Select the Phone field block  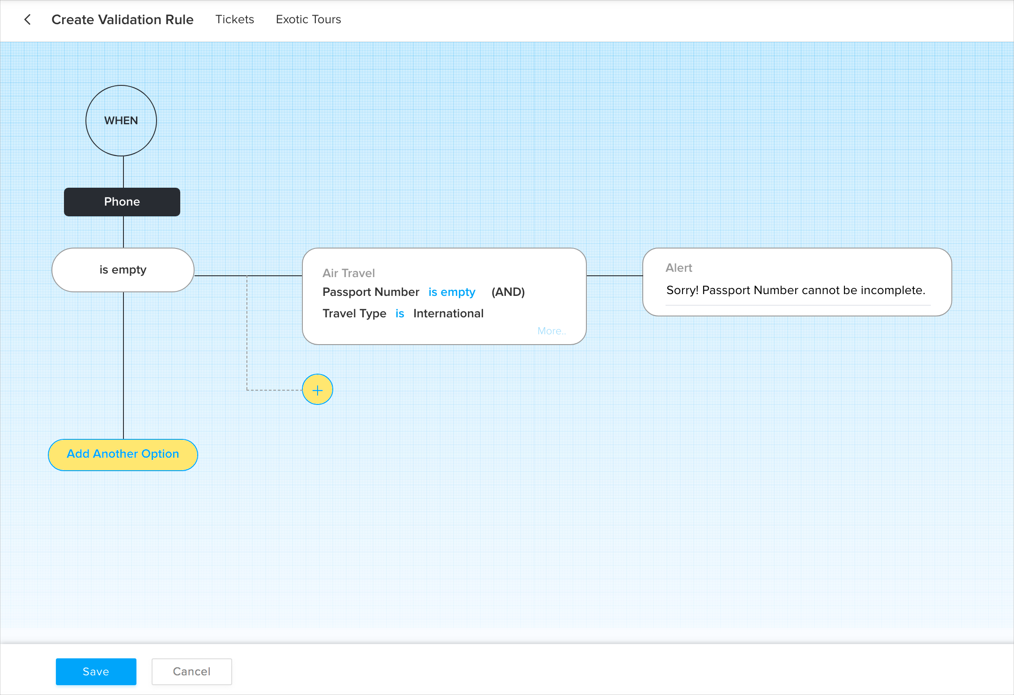click(x=122, y=202)
